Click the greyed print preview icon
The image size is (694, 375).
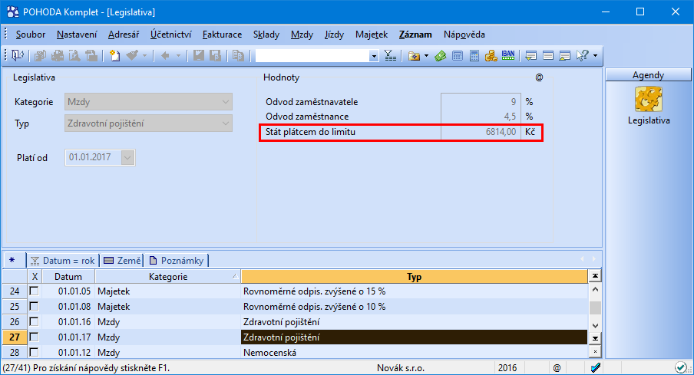coord(74,56)
